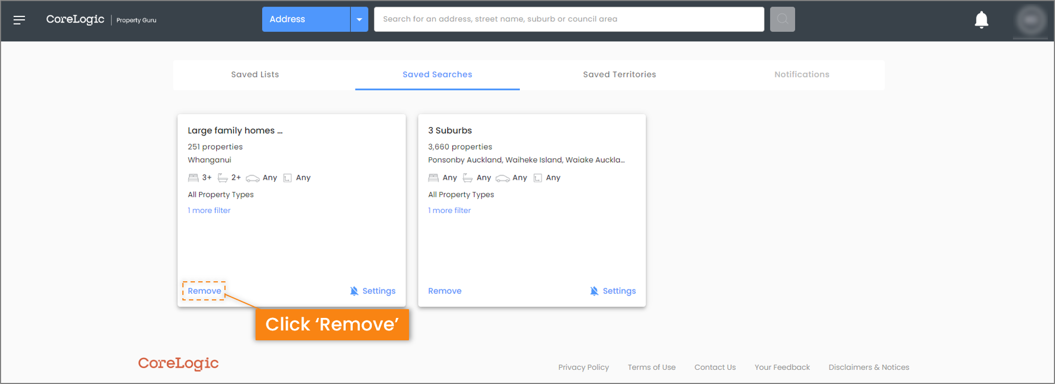Click car space icon on Large family homes card
Screen dimensions: 1055x384
click(x=252, y=178)
